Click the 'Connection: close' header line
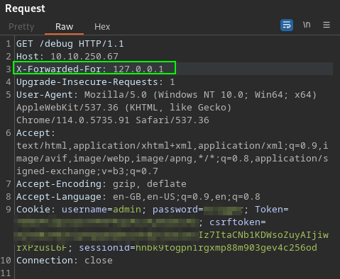 point(65,261)
